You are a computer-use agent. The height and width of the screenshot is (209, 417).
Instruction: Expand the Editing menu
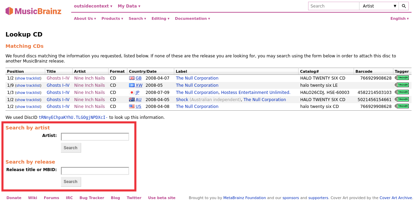tap(161, 18)
